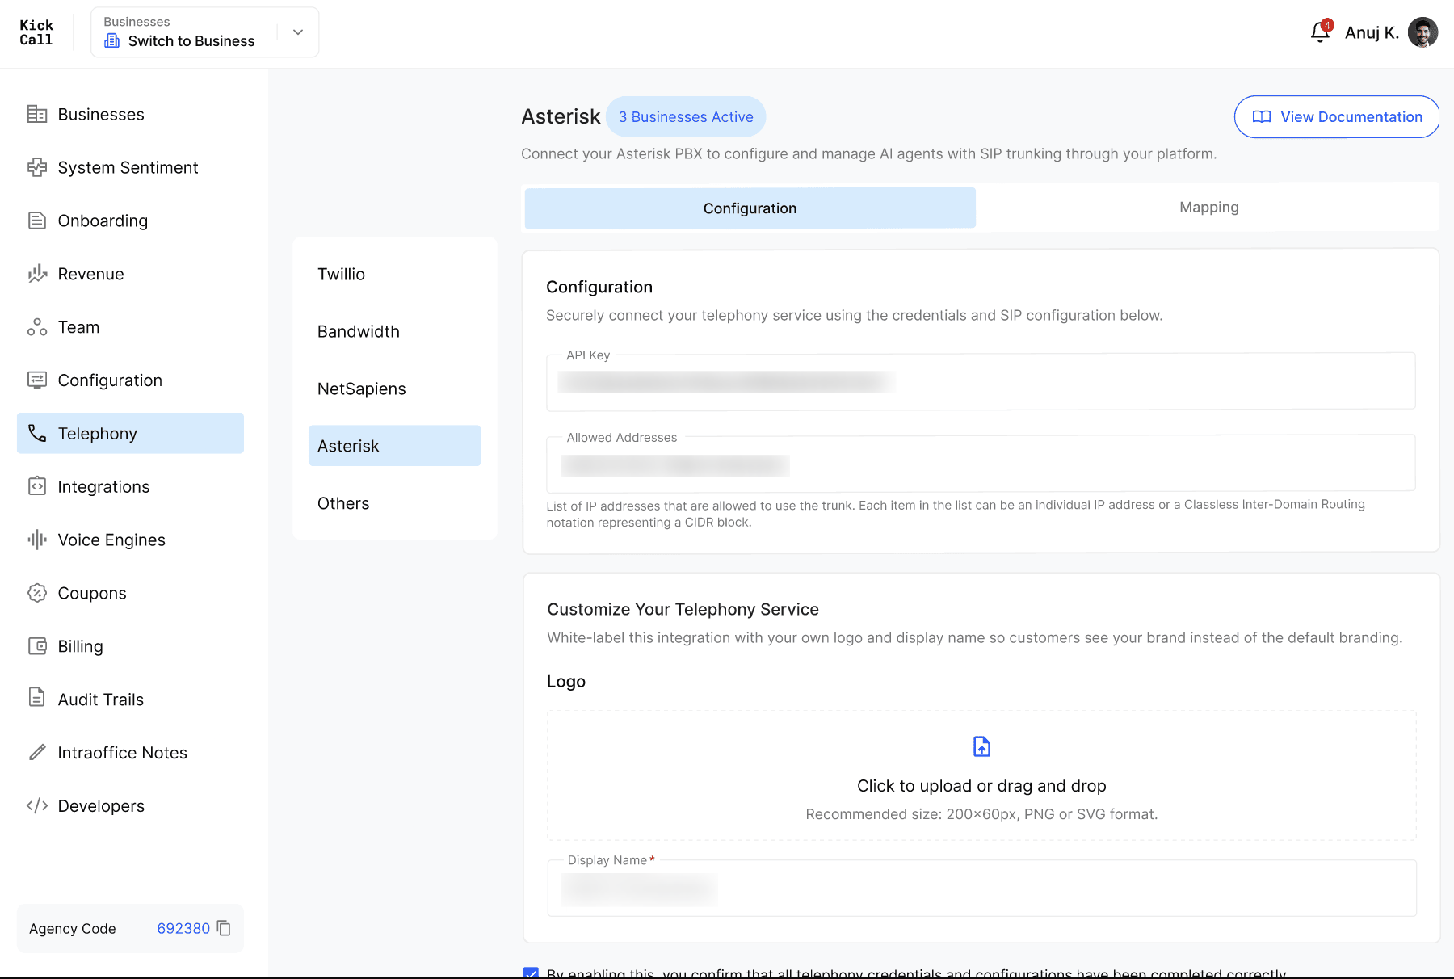Viewport: 1454px width, 979px height.
Task: Click the logo upload drop zone
Action: (x=981, y=775)
